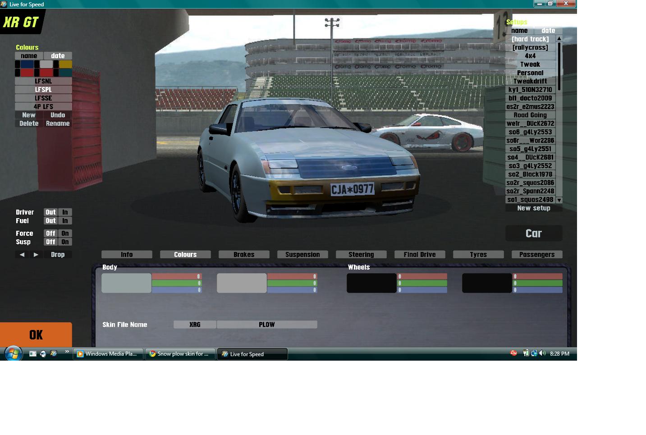Open the Final Drive tab
Screen dimensions: 646x435
click(420, 255)
